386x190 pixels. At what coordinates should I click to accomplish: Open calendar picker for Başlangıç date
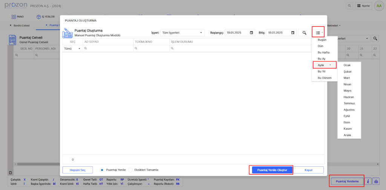pos(251,33)
